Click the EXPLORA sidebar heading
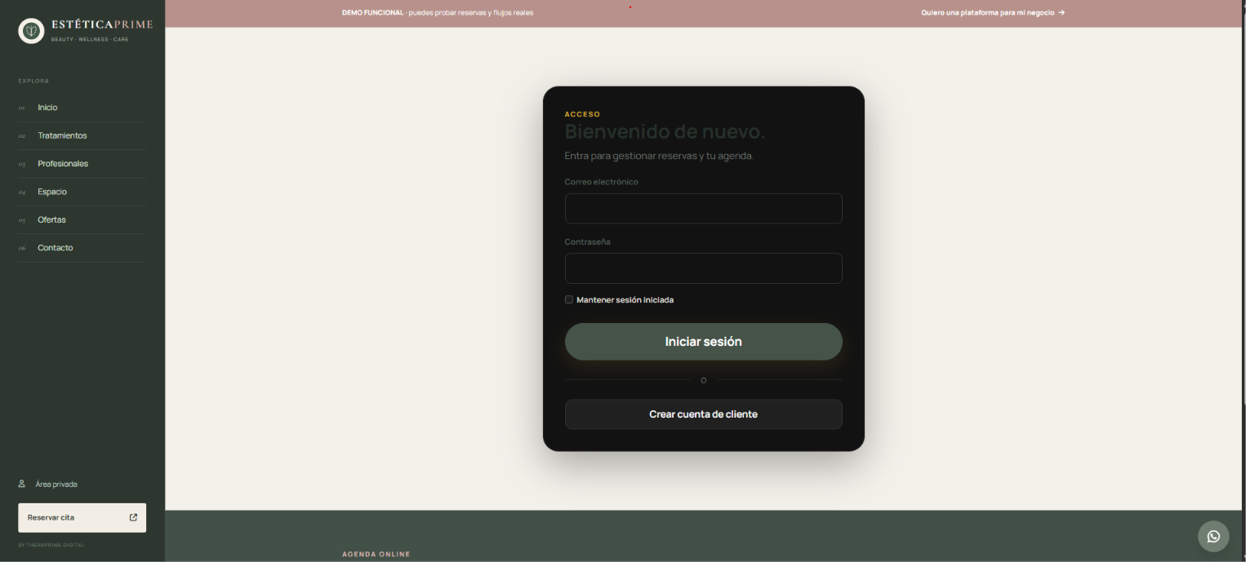The height and width of the screenshot is (562, 1246). pos(33,81)
